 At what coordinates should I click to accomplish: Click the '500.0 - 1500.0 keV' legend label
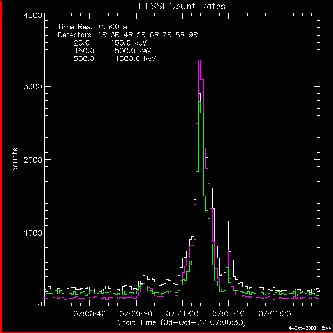[115, 59]
